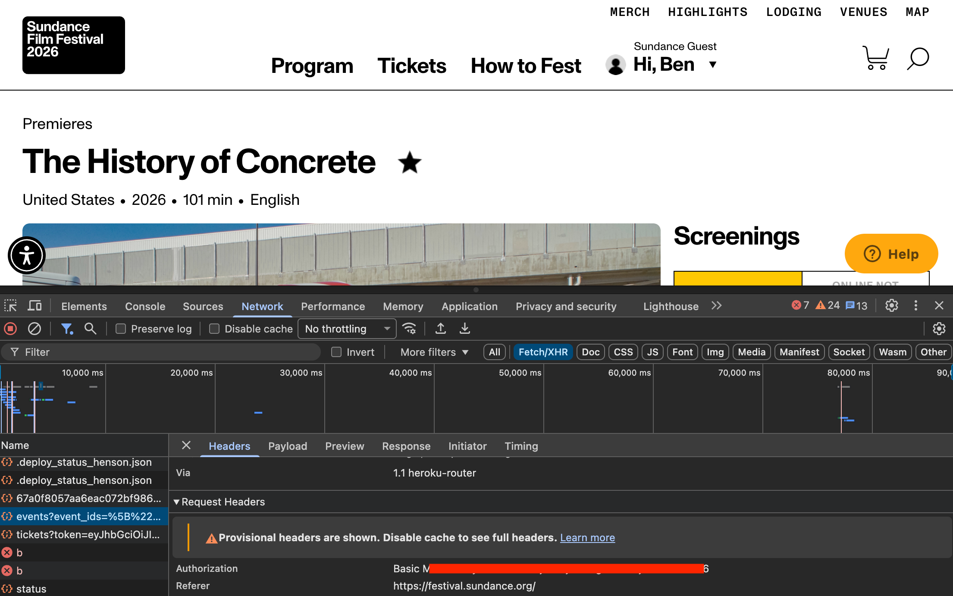Viewport: 953px width, 596px height.
Task: Open the Program navigation link
Action: coord(312,66)
